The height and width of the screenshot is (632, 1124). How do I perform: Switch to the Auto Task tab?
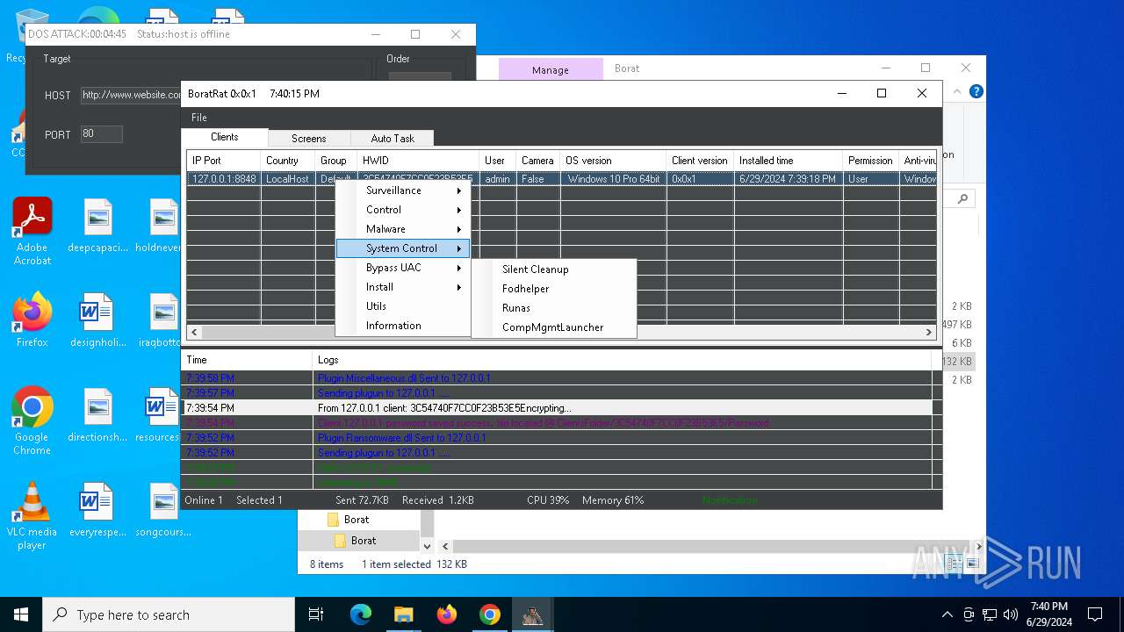click(x=392, y=139)
